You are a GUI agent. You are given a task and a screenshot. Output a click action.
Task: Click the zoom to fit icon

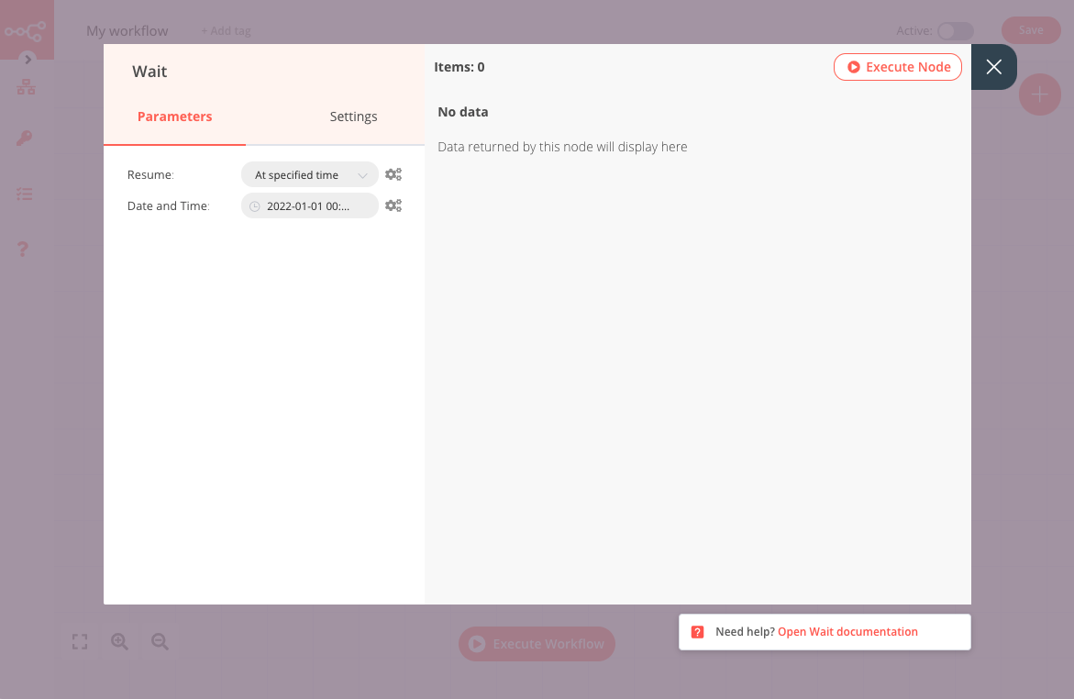(x=80, y=642)
